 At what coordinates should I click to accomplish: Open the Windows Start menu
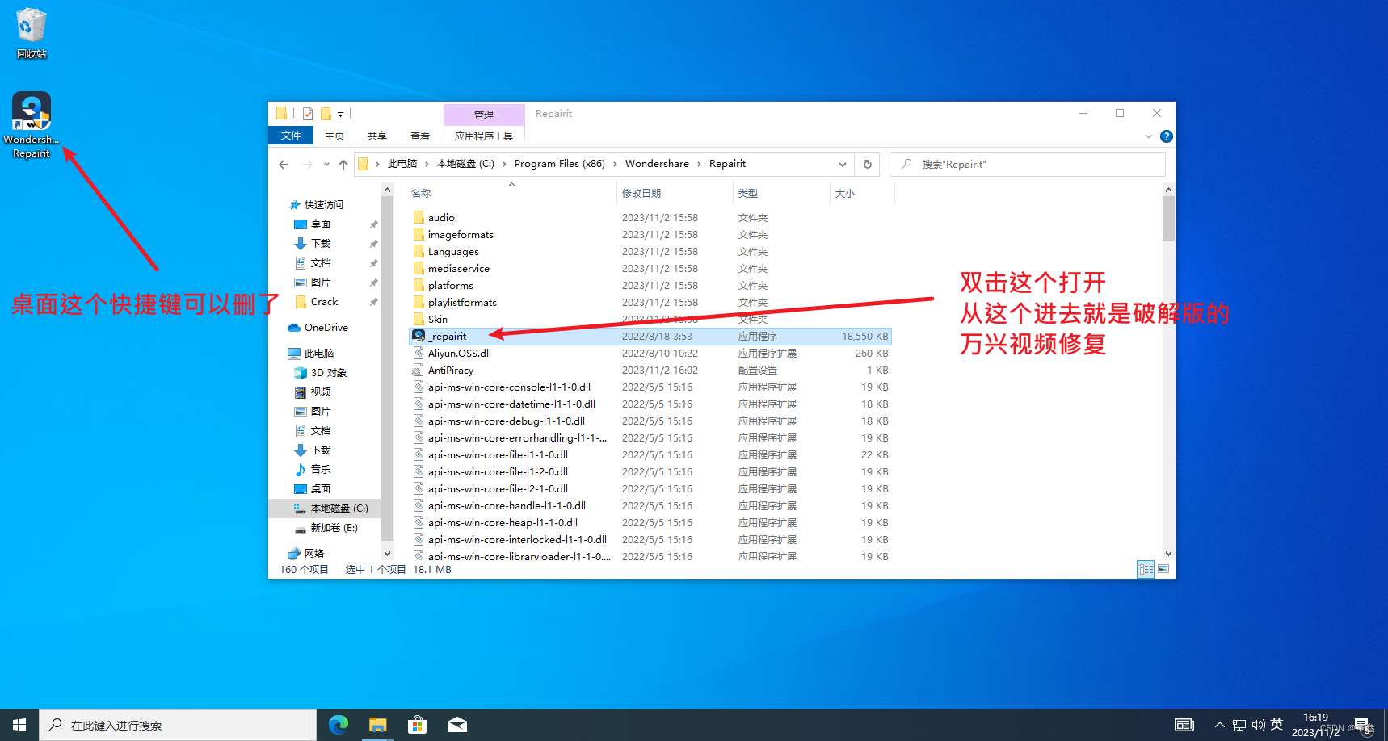click(19, 725)
